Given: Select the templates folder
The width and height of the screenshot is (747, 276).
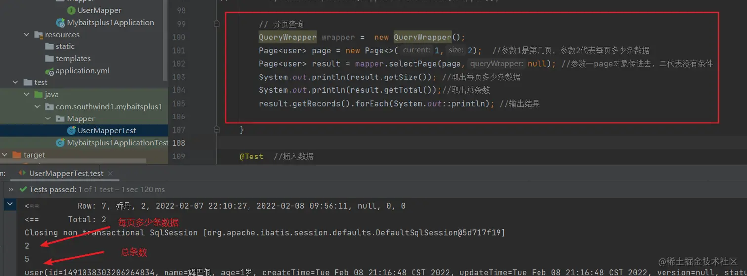Looking at the screenshot, I should (73, 58).
